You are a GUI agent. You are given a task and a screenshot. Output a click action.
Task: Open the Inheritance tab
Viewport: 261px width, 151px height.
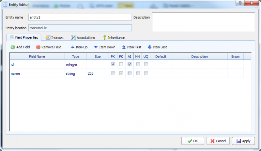(x=114, y=38)
